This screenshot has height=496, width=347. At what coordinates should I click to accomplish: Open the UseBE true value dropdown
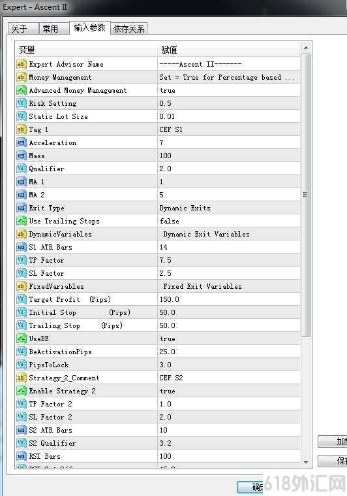pos(229,339)
